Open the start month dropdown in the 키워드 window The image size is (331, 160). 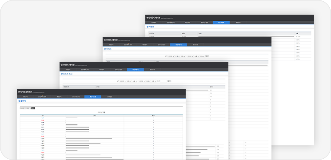pos(177,56)
